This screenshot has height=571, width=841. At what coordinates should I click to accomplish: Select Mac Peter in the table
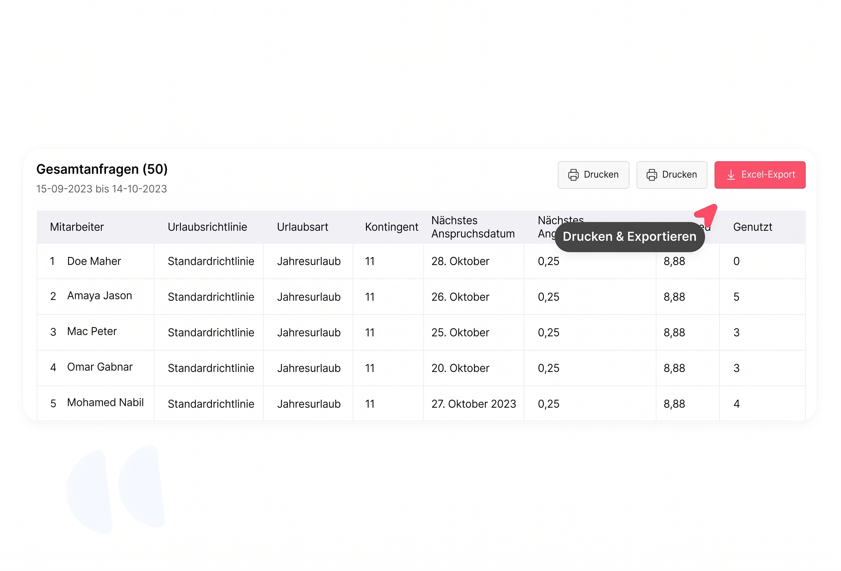[x=92, y=331]
